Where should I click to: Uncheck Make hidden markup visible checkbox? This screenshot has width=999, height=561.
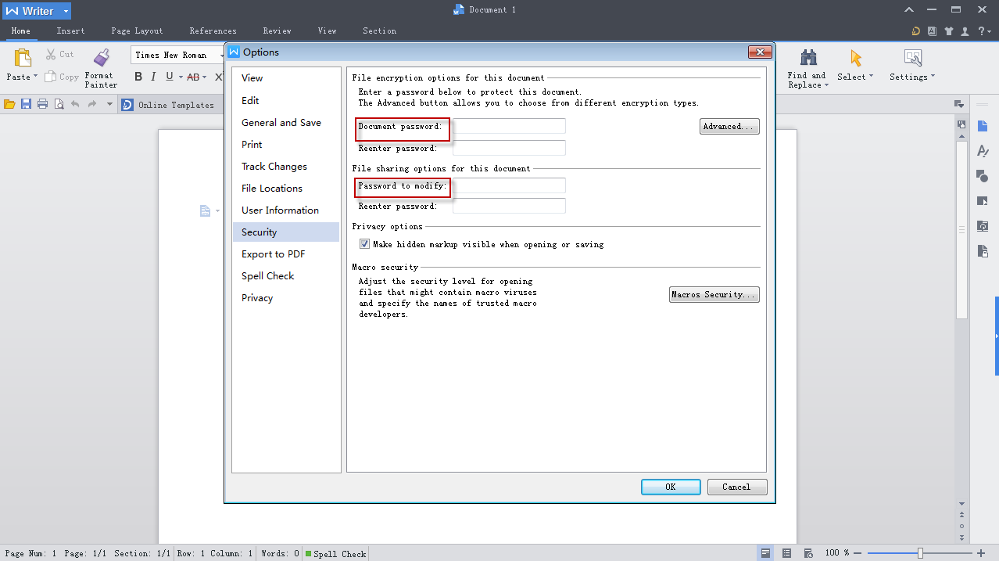[x=364, y=244]
